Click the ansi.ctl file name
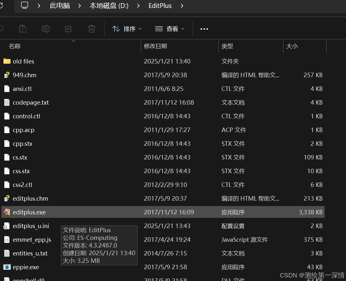The width and height of the screenshot is (346, 281). [x=22, y=89]
